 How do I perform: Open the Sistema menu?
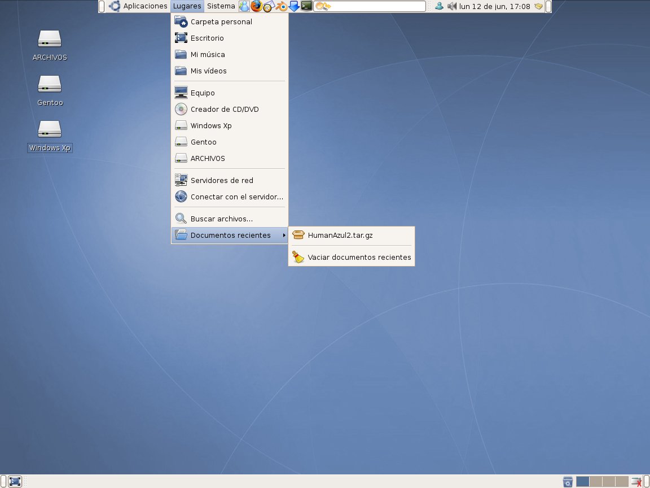tap(221, 6)
